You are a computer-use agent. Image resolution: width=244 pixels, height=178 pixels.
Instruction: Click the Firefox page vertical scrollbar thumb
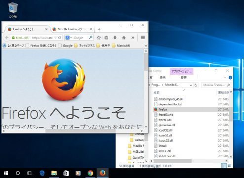click(146, 62)
